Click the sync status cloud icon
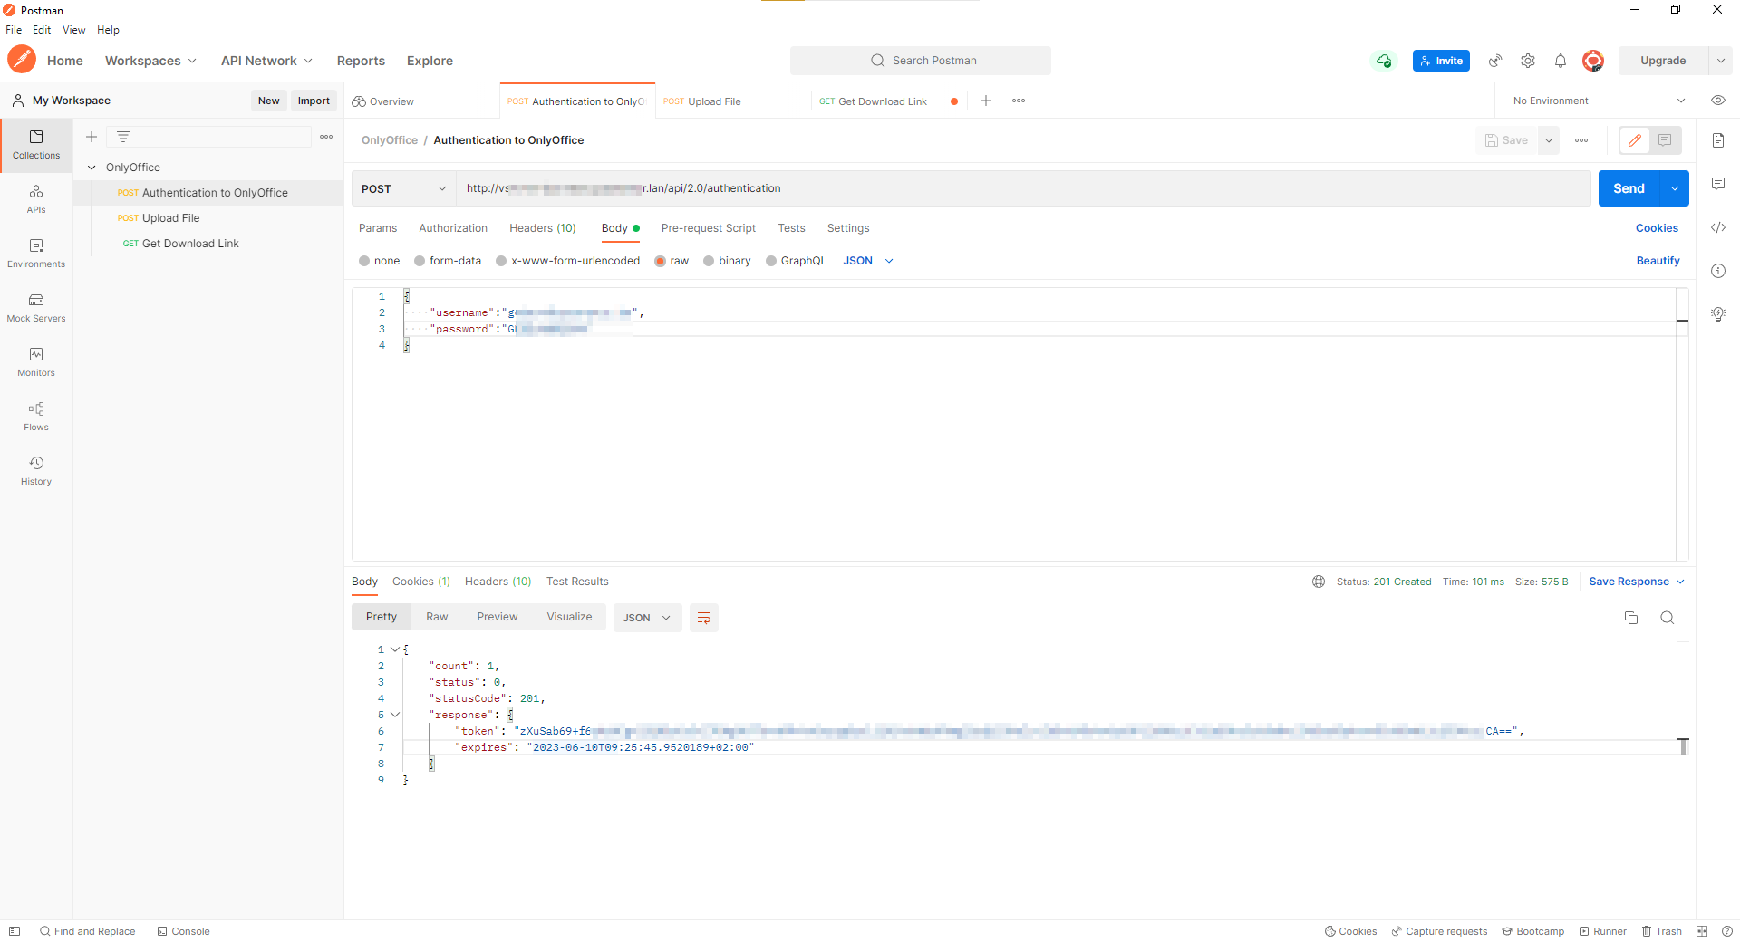The height and width of the screenshot is (942, 1740). 1384,61
